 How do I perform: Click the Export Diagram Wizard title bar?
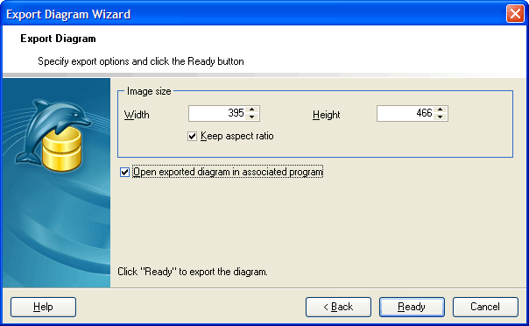coord(253,14)
